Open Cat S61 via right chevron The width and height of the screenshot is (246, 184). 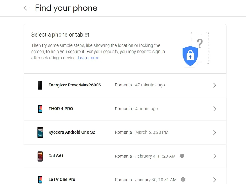point(215,156)
